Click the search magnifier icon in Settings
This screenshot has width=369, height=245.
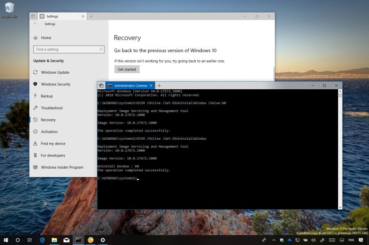coord(101,49)
